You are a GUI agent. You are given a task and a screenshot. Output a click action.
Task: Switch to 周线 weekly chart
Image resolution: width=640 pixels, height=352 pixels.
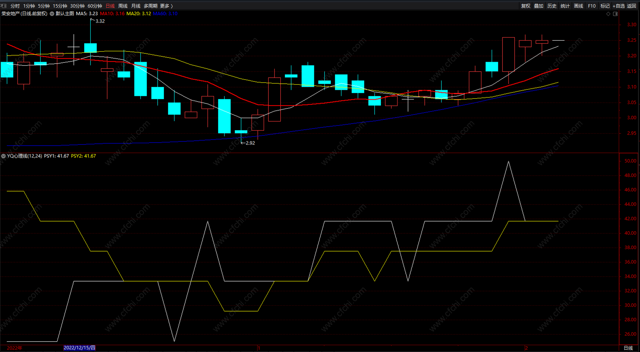[123, 6]
